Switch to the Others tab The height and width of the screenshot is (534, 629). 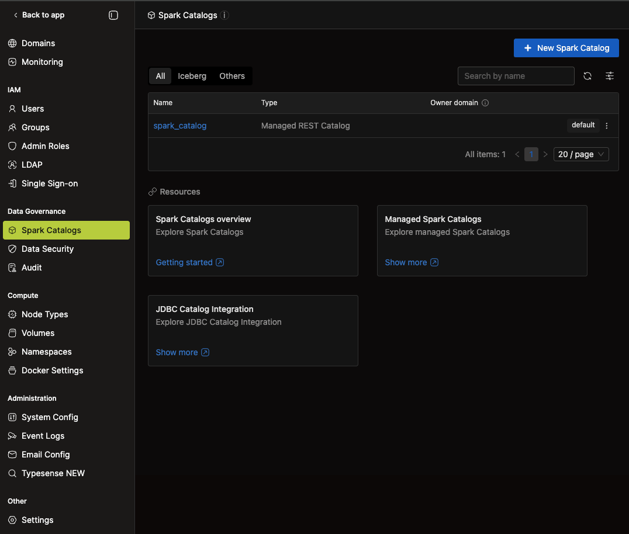tap(232, 76)
